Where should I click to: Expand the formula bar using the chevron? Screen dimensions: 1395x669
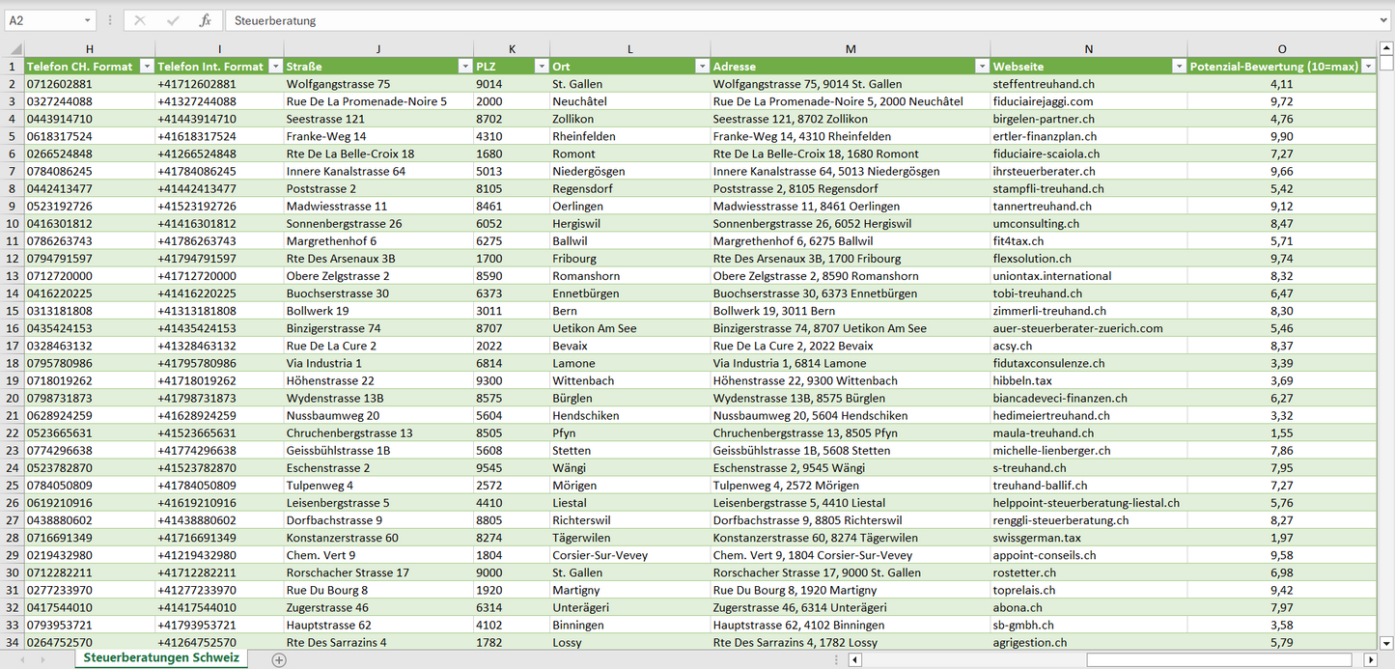pyautogui.click(x=1384, y=20)
